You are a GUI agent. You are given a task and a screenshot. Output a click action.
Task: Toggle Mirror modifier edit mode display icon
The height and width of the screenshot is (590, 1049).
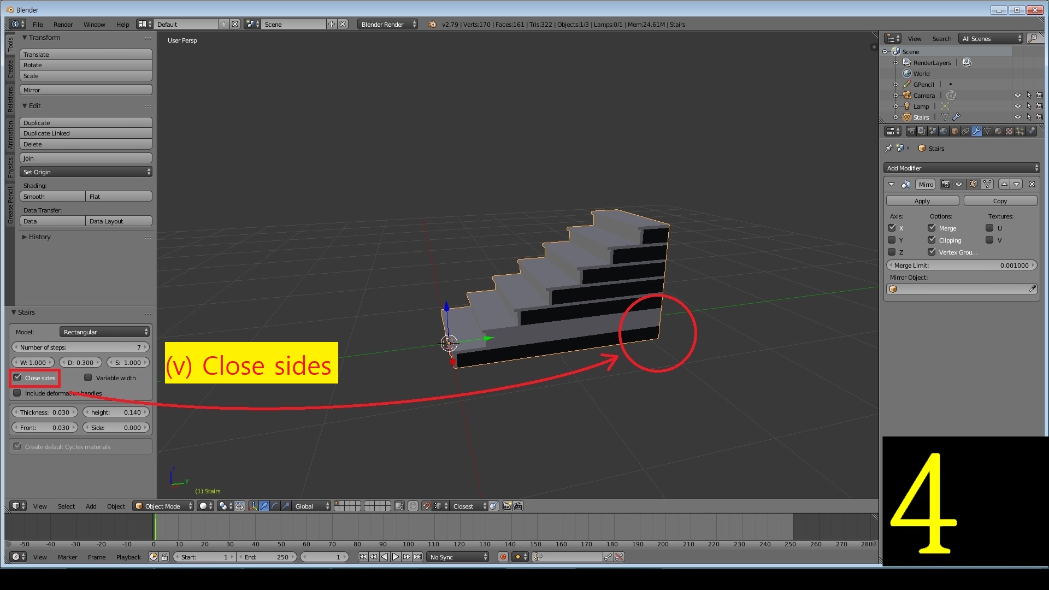973,184
